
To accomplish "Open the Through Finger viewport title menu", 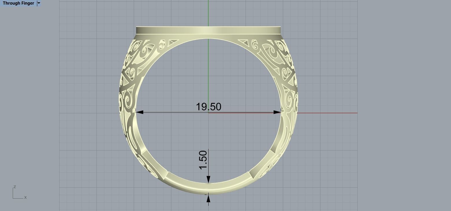I will [x=18, y=3].
